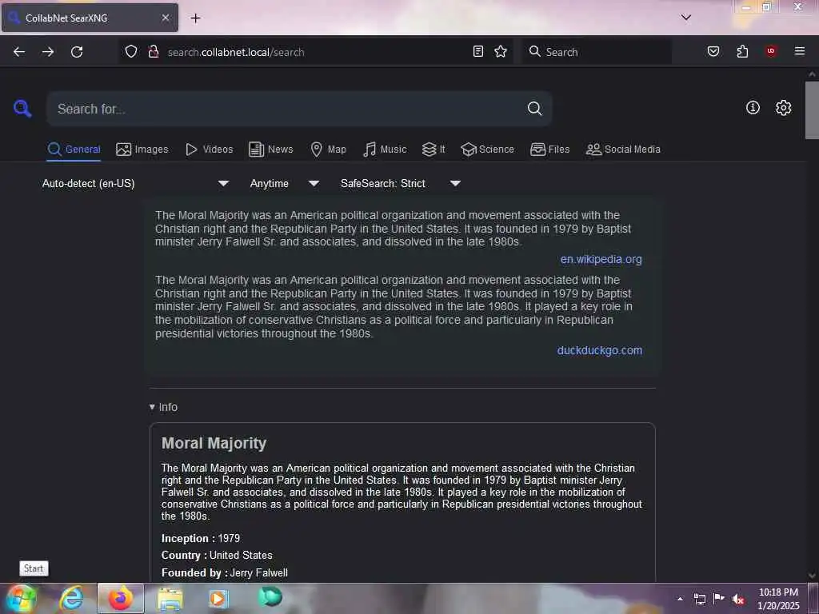The image size is (819, 614).
Task: Click 'Inception : 1979' text
Action: (x=201, y=538)
